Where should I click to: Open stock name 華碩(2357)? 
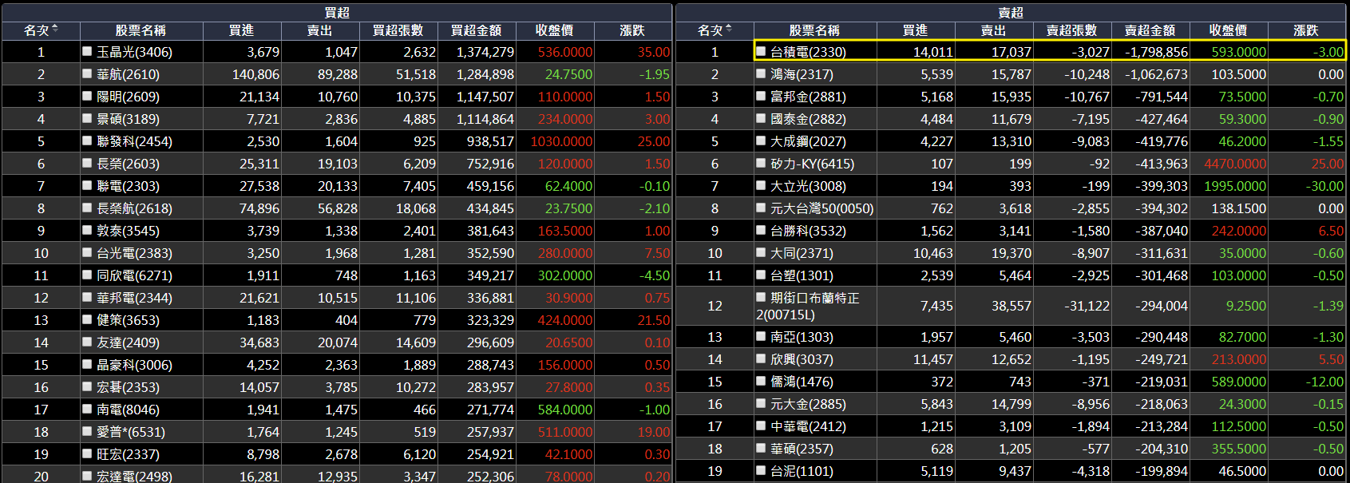[x=802, y=449]
